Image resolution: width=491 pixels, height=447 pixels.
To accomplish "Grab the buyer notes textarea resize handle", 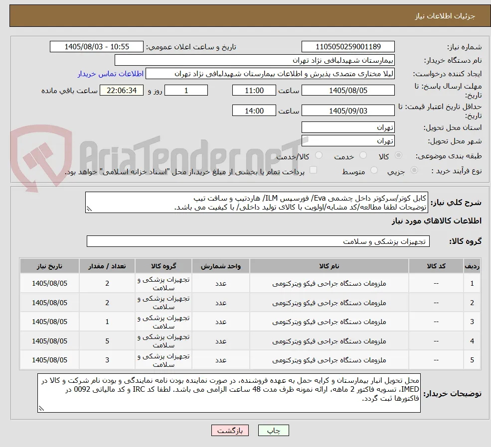I will [x=41, y=408].
